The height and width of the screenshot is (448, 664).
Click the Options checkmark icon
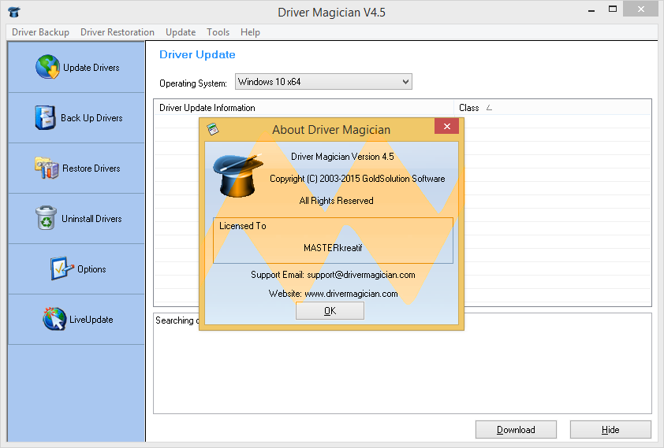(x=62, y=268)
